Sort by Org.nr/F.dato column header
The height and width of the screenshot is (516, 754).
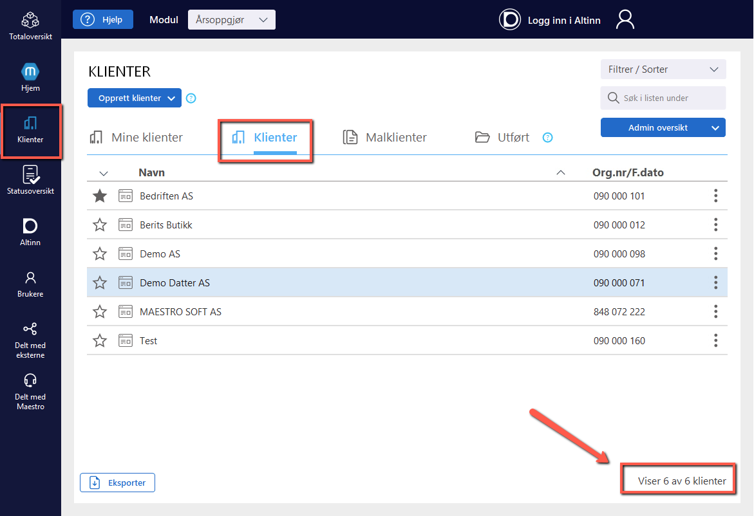click(628, 172)
